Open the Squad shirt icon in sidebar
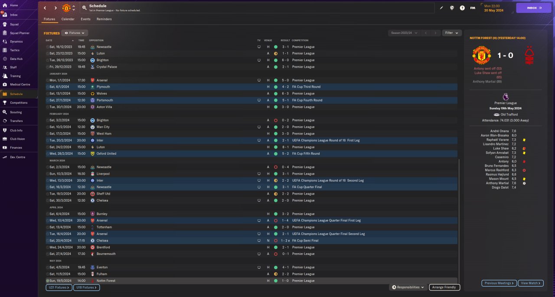 tap(4, 24)
